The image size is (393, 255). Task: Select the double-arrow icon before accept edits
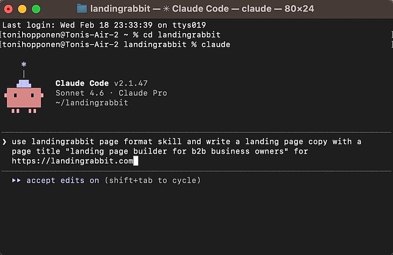[x=16, y=180]
